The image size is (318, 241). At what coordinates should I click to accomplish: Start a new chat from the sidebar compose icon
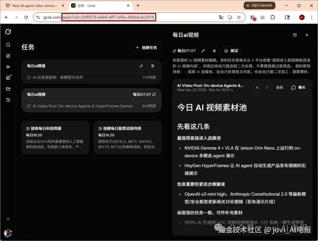click(x=8, y=56)
